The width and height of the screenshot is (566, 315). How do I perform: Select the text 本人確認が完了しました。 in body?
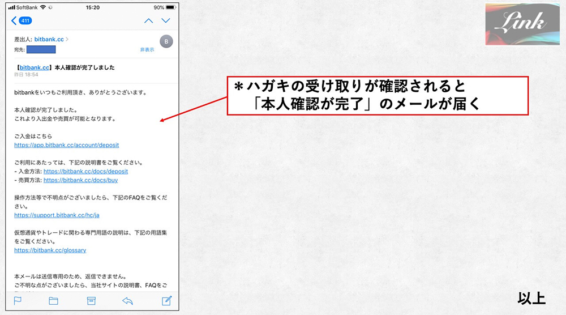(x=46, y=110)
